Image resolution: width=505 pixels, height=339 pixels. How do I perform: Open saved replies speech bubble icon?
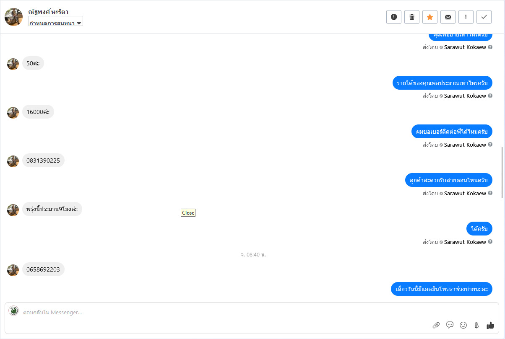tap(450, 325)
